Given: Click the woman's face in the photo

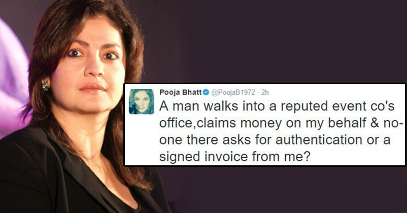Looking at the screenshot, I should (x=88, y=65).
